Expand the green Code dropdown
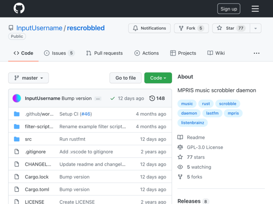 coord(158,78)
